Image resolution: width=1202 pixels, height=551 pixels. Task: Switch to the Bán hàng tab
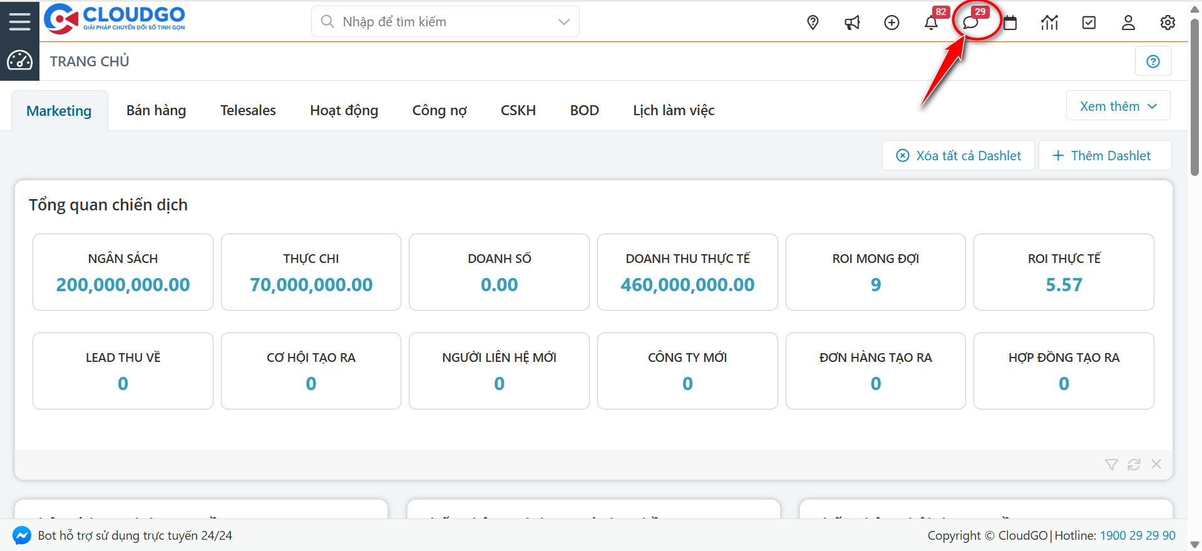click(x=156, y=111)
